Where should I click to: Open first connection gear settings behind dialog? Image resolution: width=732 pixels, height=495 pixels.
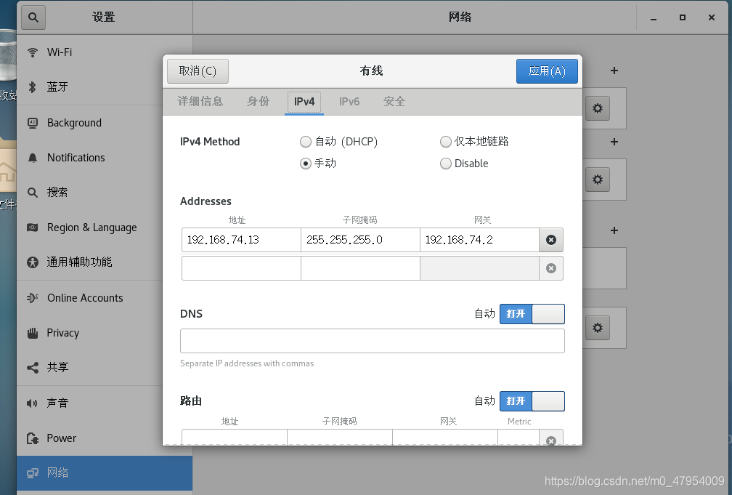pyautogui.click(x=598, y=108)
